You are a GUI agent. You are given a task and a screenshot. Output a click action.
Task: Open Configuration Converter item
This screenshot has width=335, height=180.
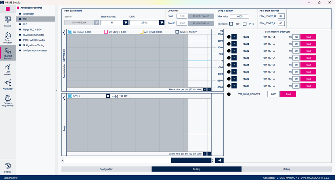(35, 50)
